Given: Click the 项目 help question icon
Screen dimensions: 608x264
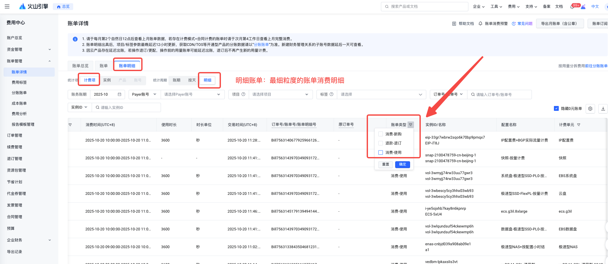Looking at the screenshot, I should pos(243,94).
